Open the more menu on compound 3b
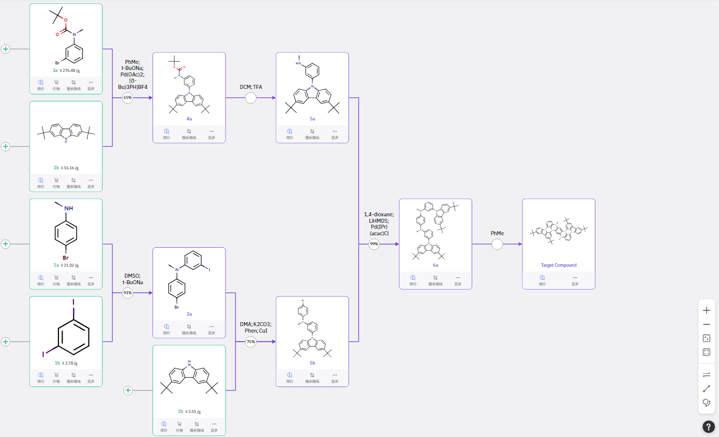This screenshot has height=437, width=719. (90, 180)
